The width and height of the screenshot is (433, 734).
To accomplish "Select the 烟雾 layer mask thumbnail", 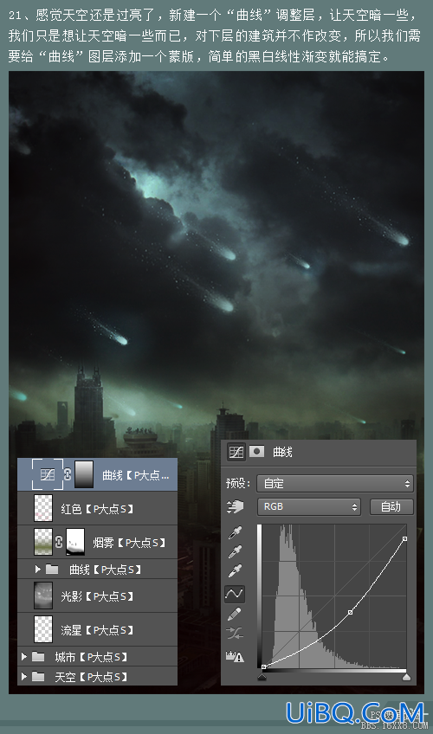I will 75,542.
